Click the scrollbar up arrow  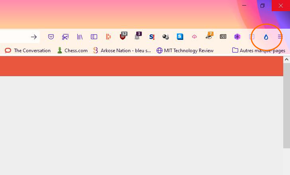[286, 59]
